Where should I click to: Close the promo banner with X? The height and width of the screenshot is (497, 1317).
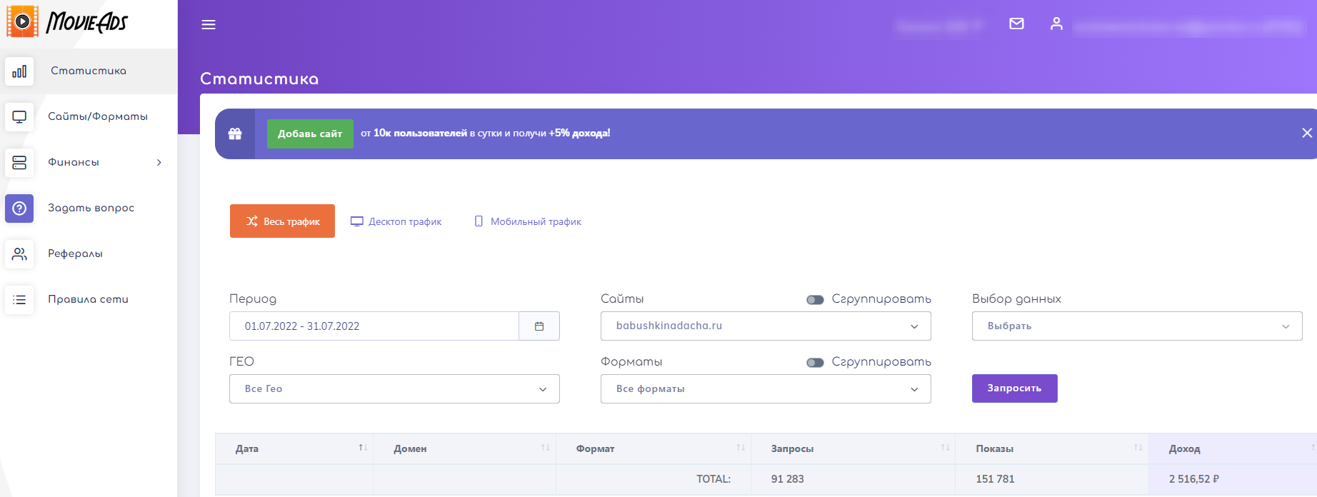click(1307, 133)
